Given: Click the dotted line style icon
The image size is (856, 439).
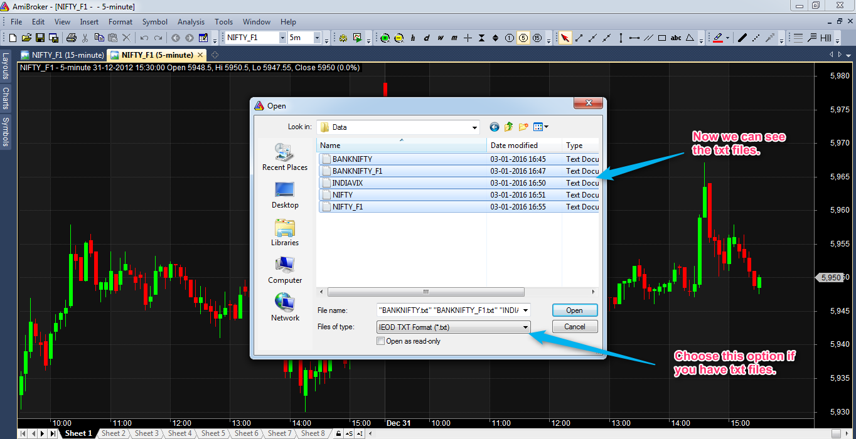Looking at the screenshot, I should click(756, 38).
